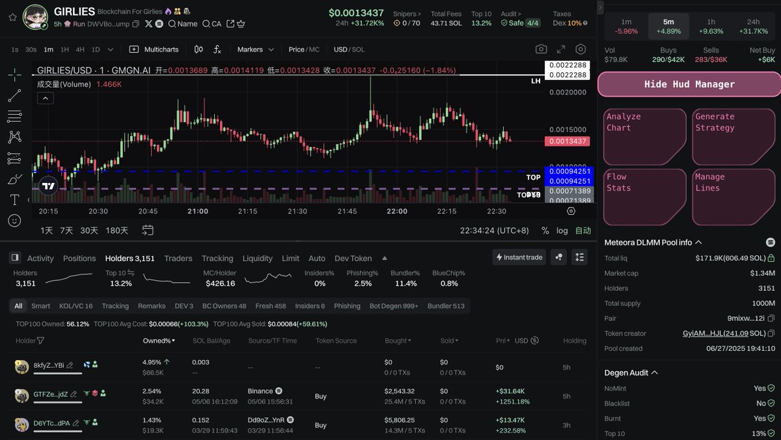Image resolution: width=781 pixels, height=440 pixels.
Task: Collapse the holders panel triangle
Action: 385,258
